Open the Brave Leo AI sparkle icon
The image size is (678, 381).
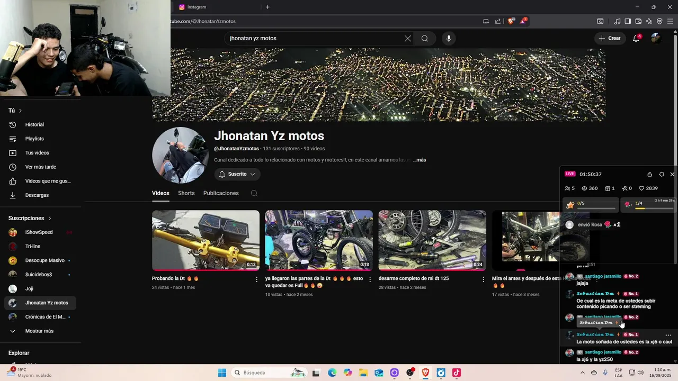tap(649, 21)
